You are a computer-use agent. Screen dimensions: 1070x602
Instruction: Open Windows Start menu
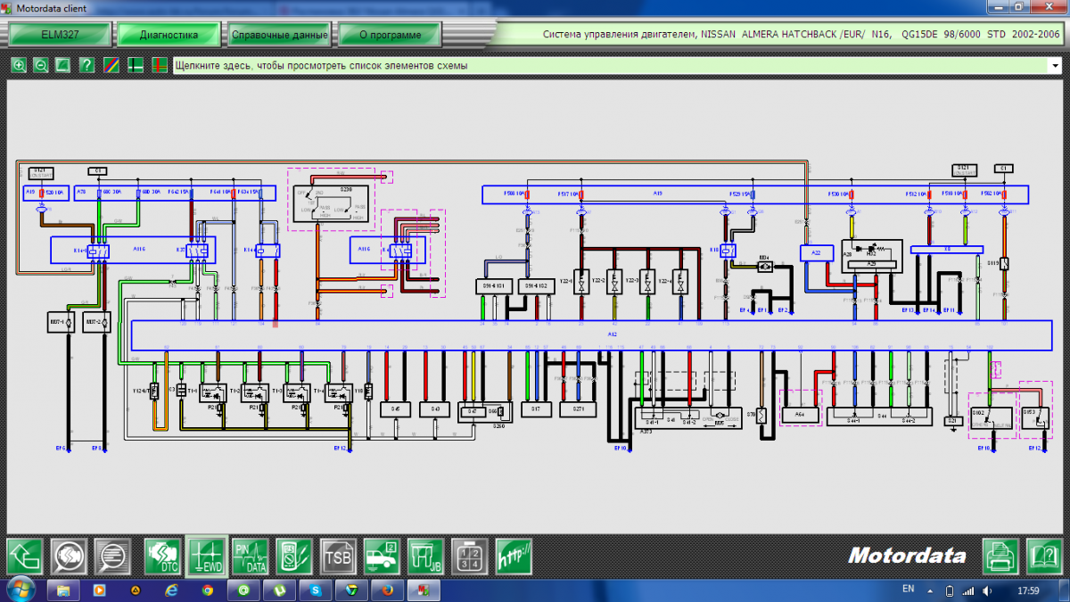pyautogui.click(x=20, y=590)
